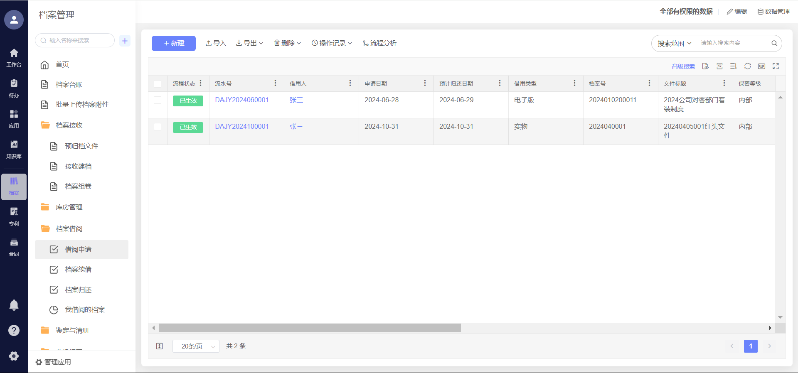Expand the 搜索范围 dropdown
Screen dimensions: 798x373
coord(674,43)
